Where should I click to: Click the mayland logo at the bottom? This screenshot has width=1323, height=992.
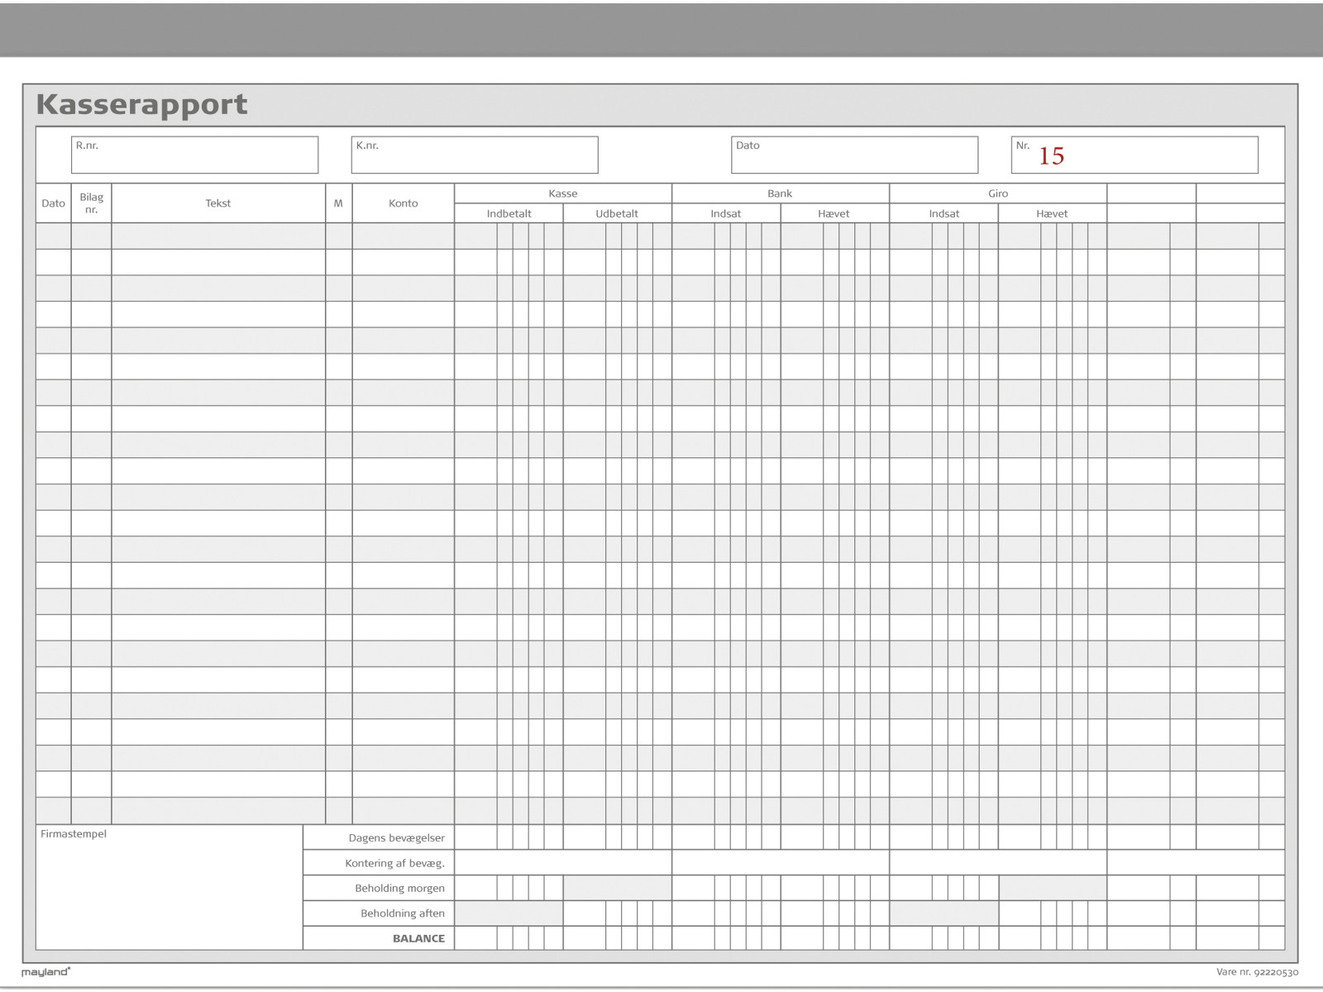(46, 972)
